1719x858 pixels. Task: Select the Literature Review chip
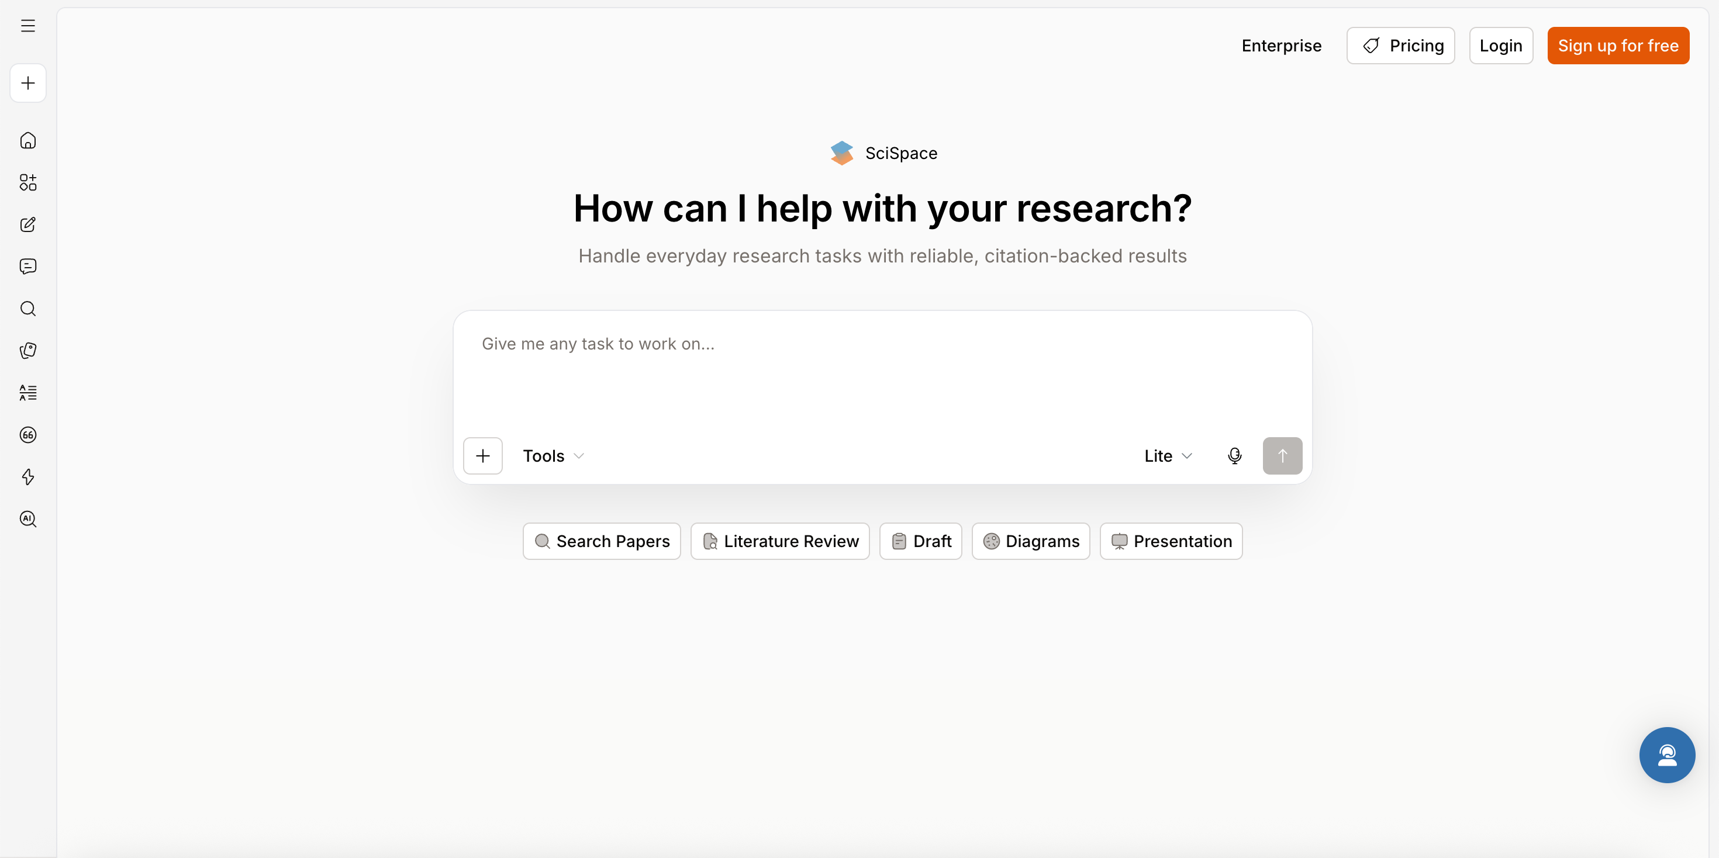(780, 541)
